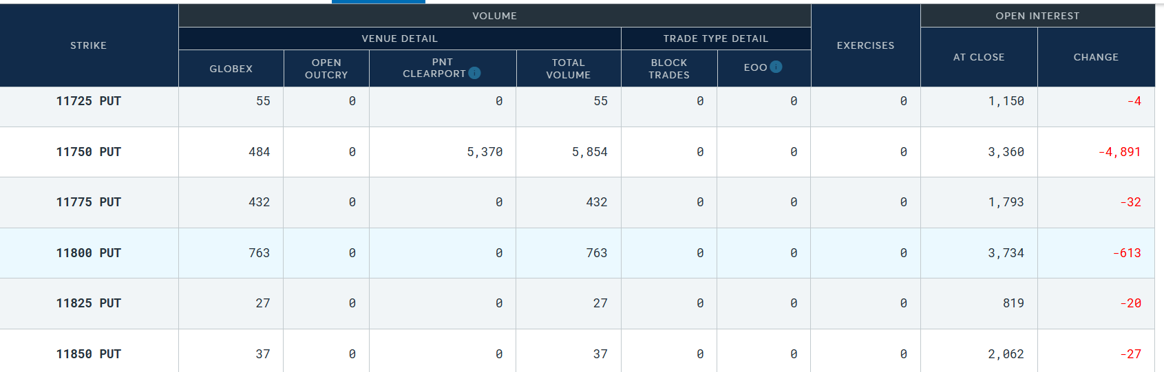
Task: Select the BLOCK TRADES column header
Action: click(668, 69)
